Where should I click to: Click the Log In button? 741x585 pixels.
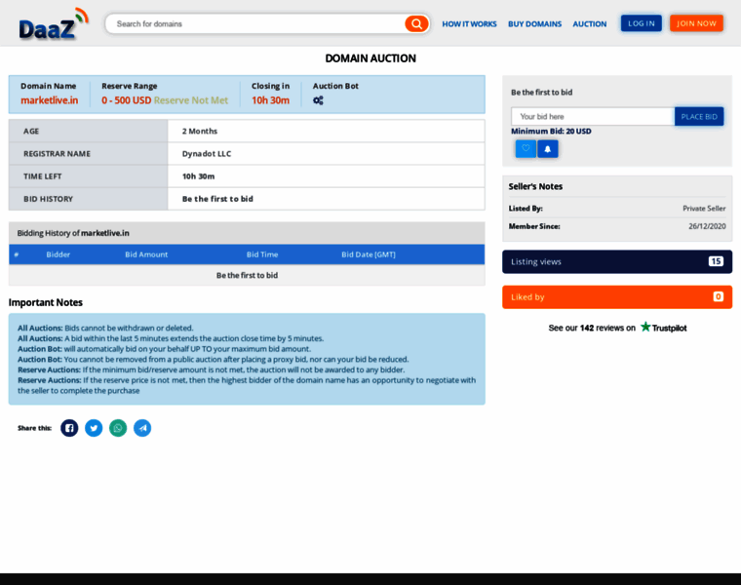point(642,23)
